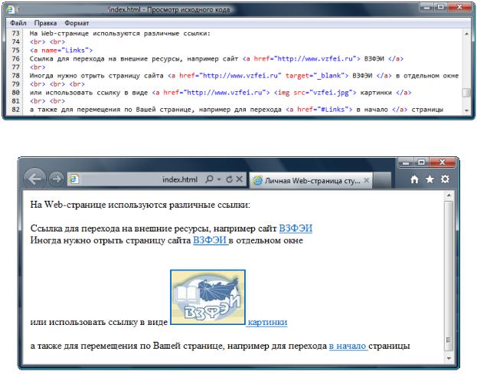Click the browser Forward arrow button
Image resolution: width=477 pixels, height=374 pixels.
coord(57,179)
